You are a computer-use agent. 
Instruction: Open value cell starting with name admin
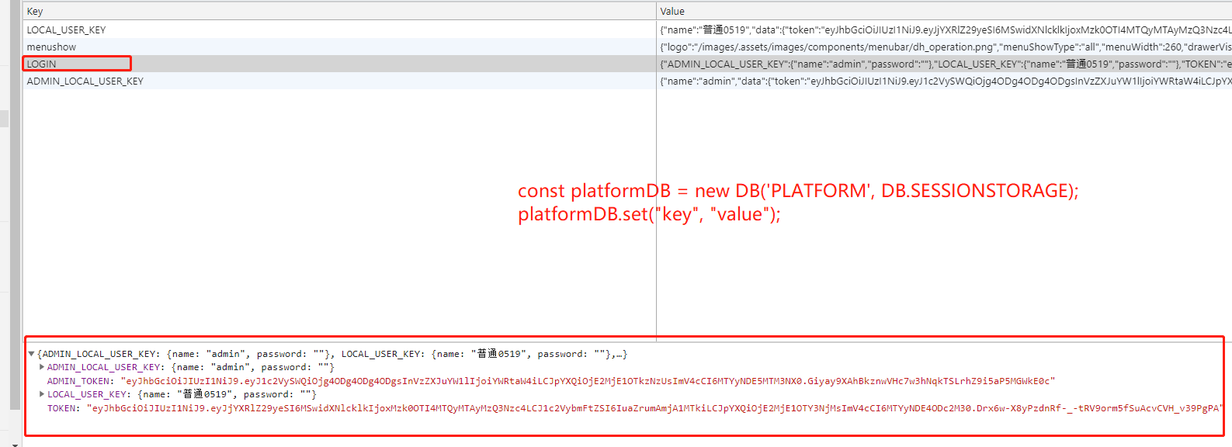tap(944, 81)
